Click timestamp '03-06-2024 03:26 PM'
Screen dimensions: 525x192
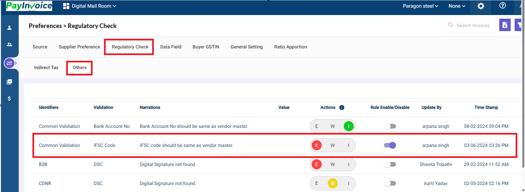(486, 145)
